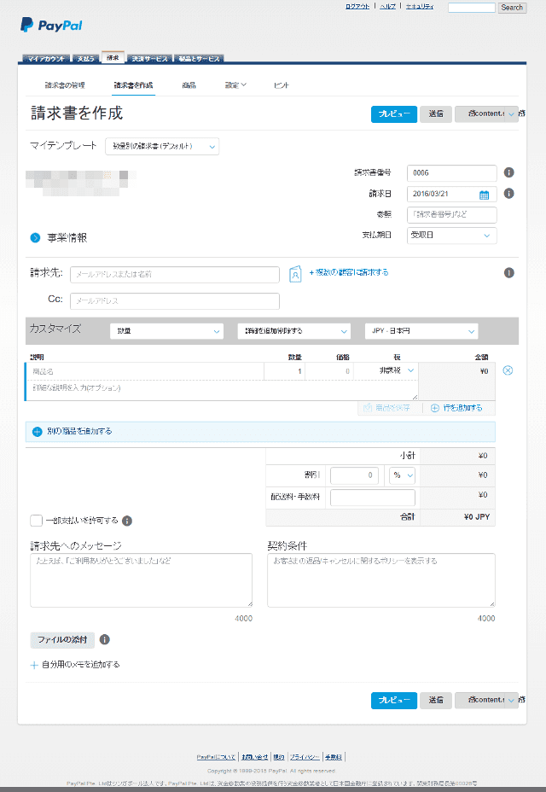Click info icon beside 一部支払いを許可する
Viewport: 546px width, 792px height.
click(x=127, y=521)
